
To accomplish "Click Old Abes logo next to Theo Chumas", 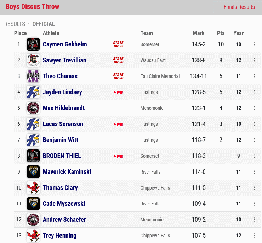I will point(33,76).
